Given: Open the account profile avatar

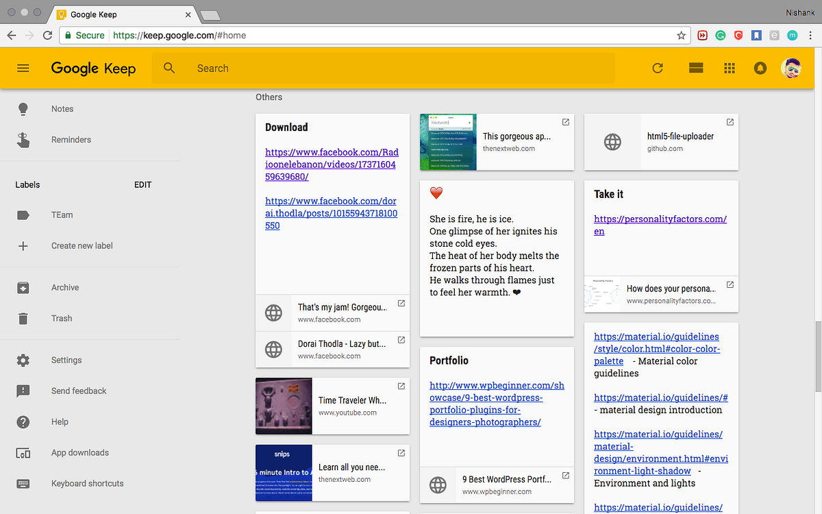Looking at the screenshot, I should [791, 68].
